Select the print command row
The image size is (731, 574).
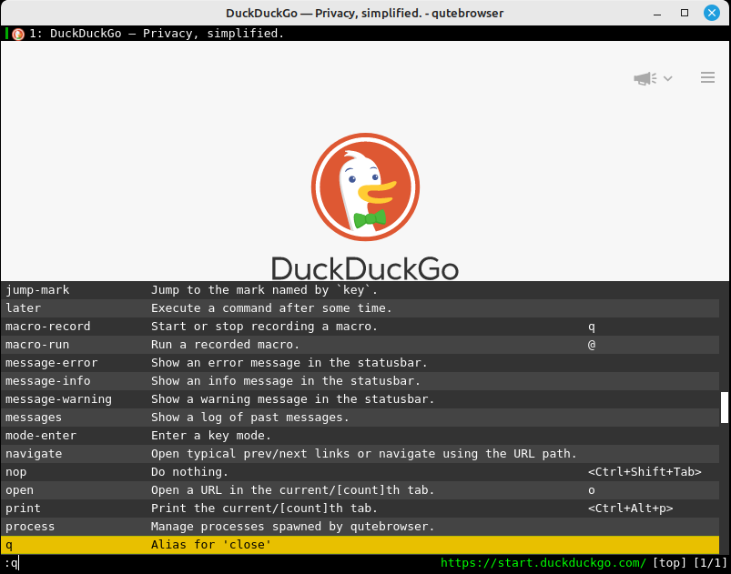click(x=360, y=508)
